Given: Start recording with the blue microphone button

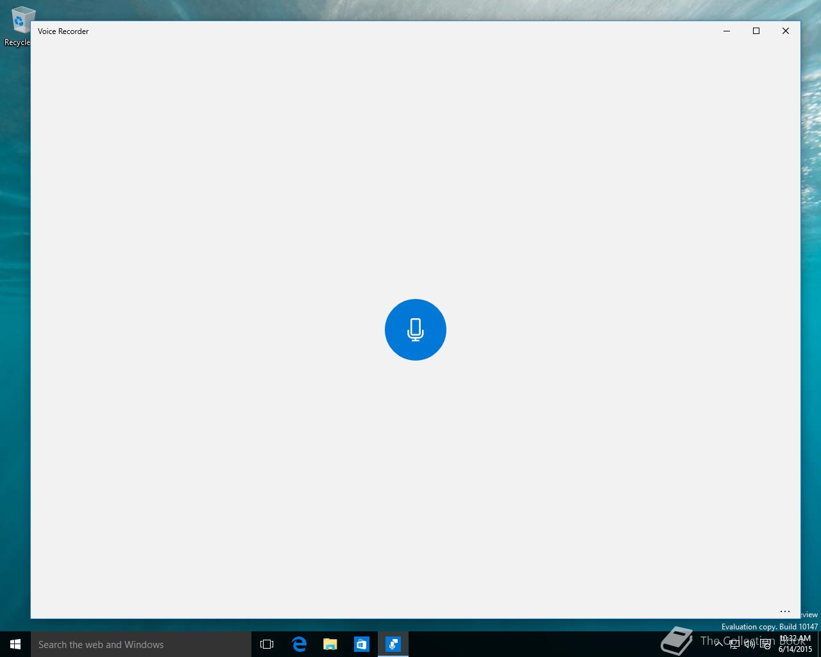Looking at the screenshot, I should point(415,330).
